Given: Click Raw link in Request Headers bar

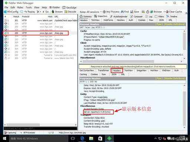Looking at the screenshot, I should (159, 24).
